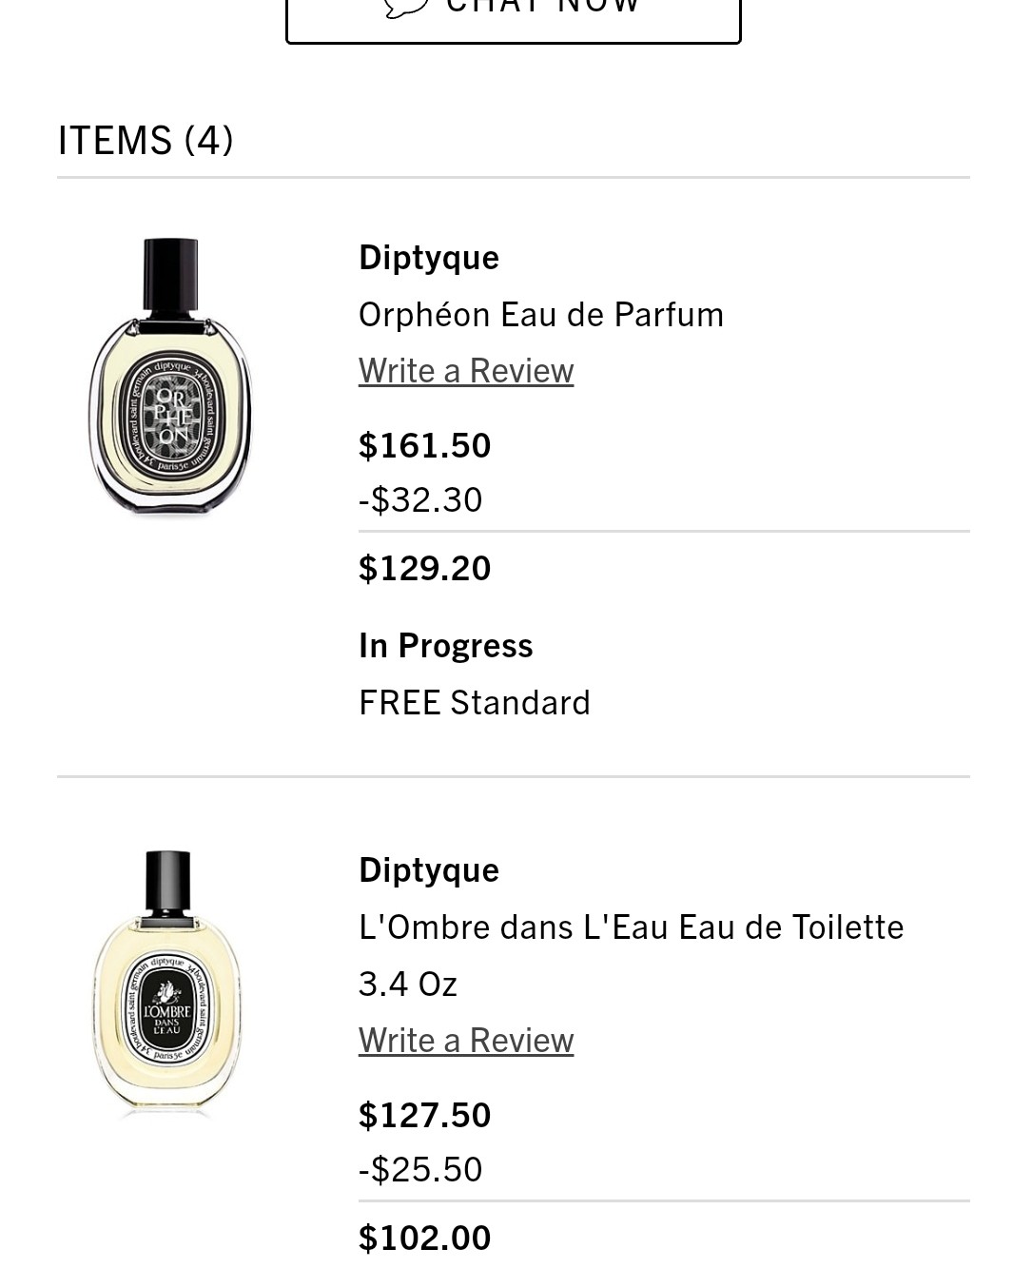Click the In Progress status text

pyautogui.click(x=445, y=645)
